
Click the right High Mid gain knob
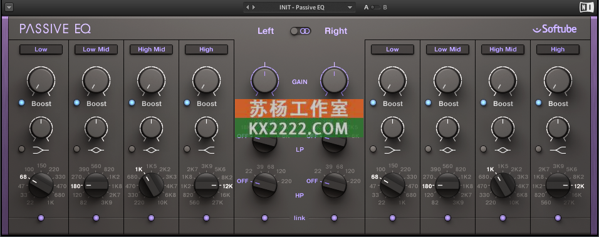(503, 80)
